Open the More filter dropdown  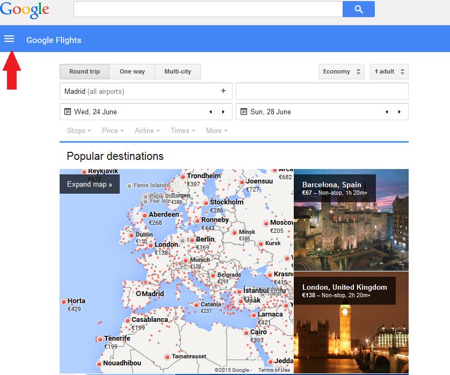[x=217, y=131]
